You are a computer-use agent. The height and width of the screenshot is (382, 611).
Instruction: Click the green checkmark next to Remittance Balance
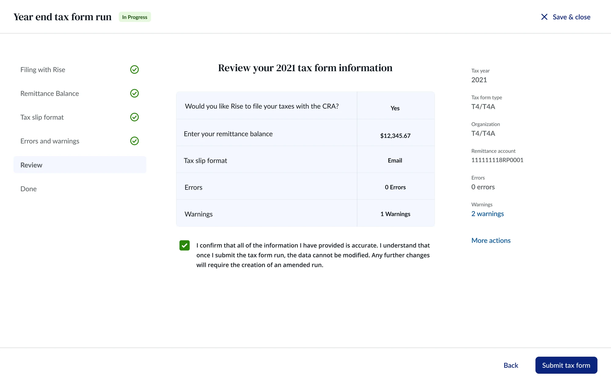pyautogui.click(x=134, y=93)
